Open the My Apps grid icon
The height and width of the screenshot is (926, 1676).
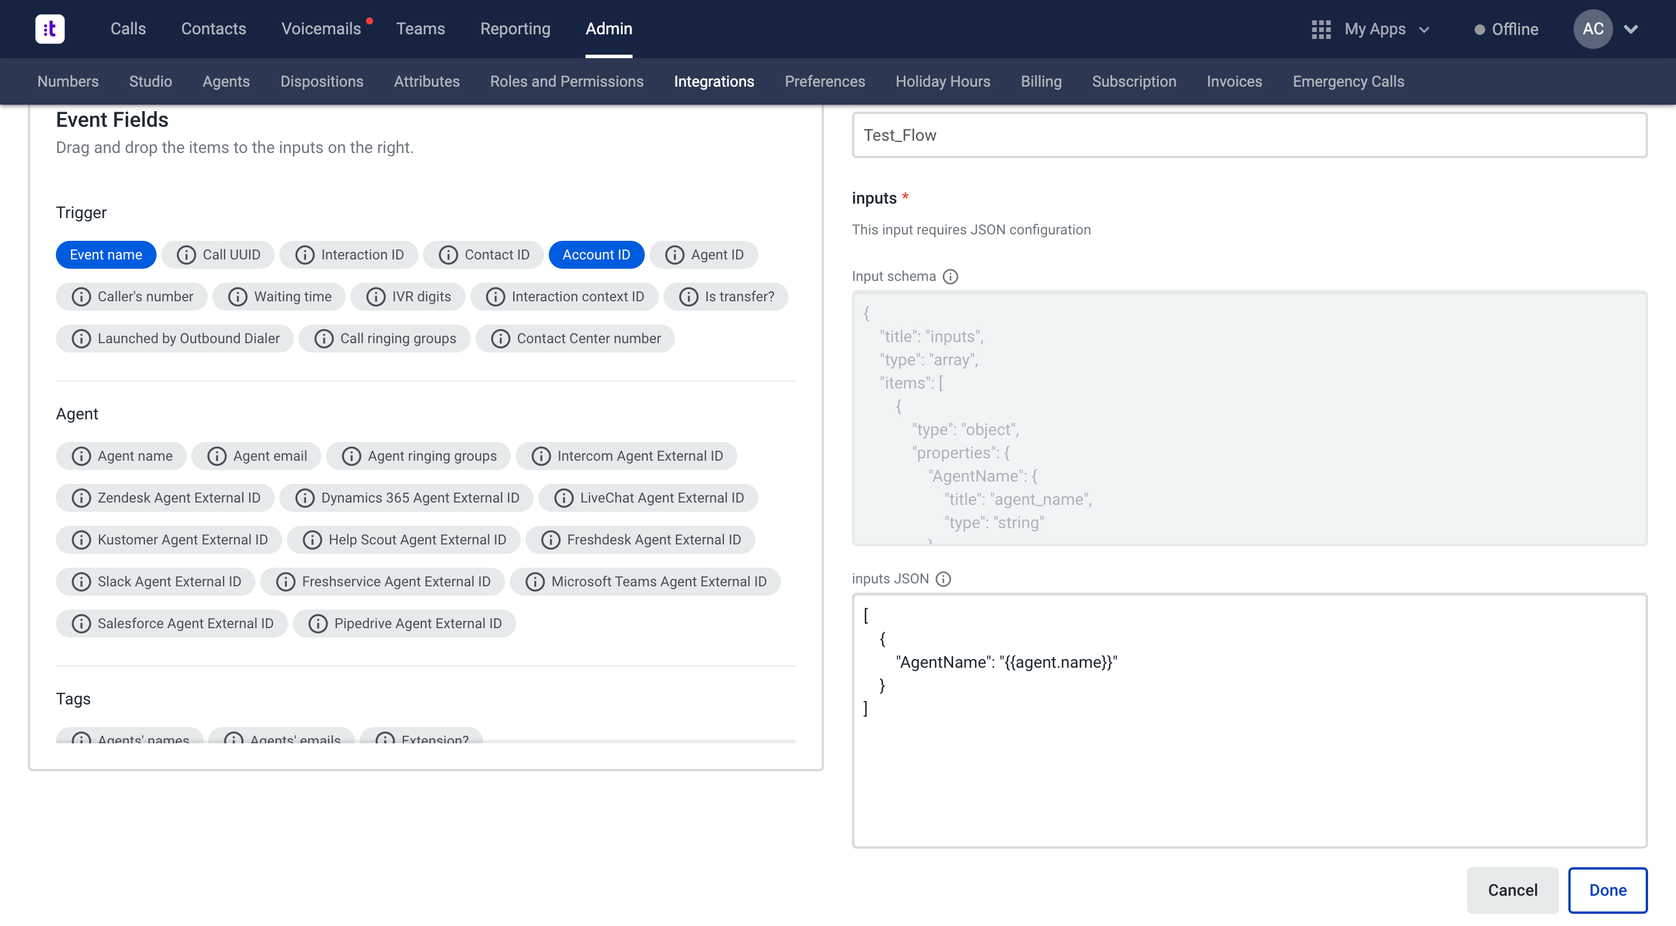(1321, 29)
